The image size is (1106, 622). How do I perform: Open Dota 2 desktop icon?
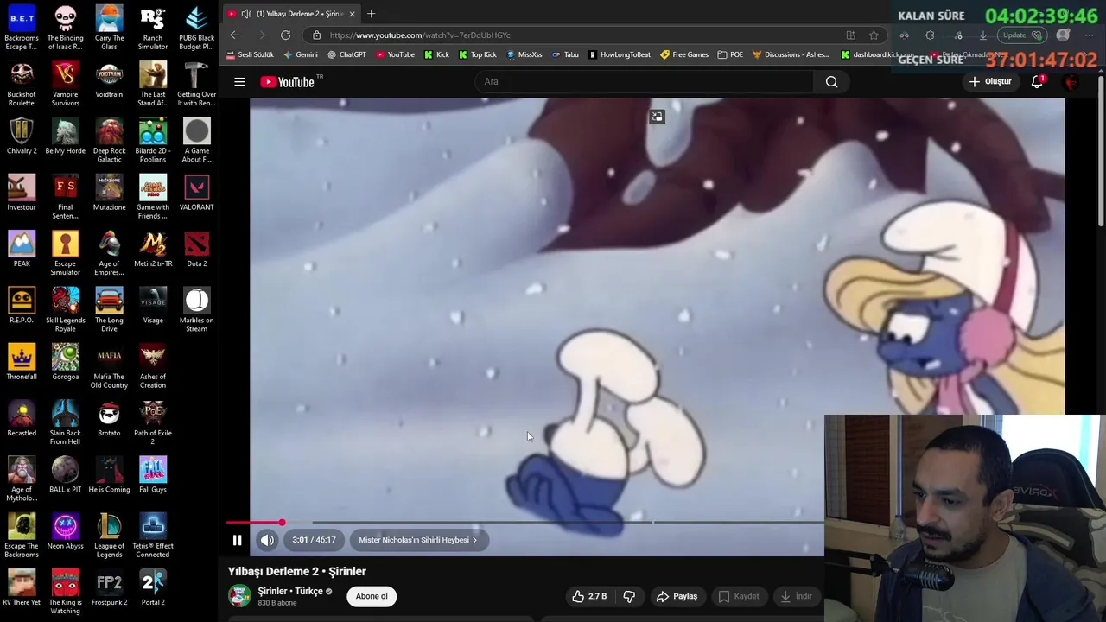pos(197,249)
